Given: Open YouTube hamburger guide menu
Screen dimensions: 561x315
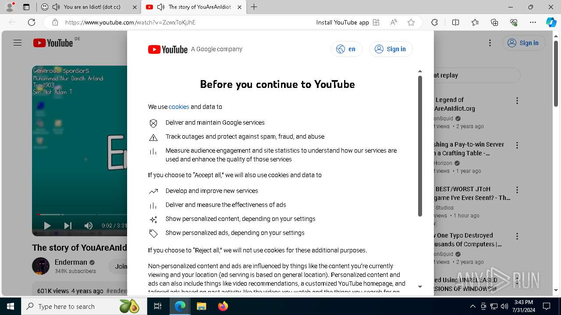Looking at the screenshot, I should click(x=18, y=43).
